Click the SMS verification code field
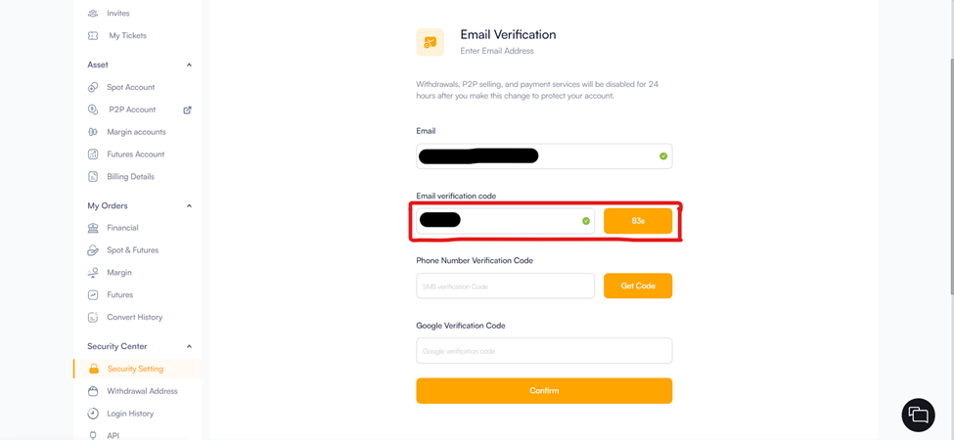 pyautogui.click(x=505, y=286)
